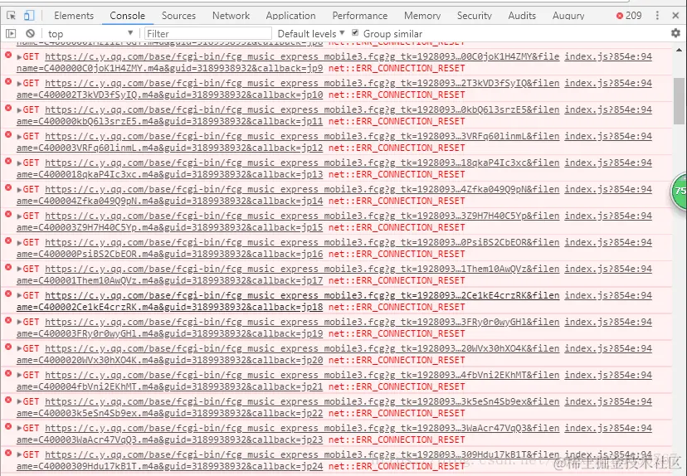Open the Sources tab
Viewport: 687px width, 476px height.
click(178, 16)
